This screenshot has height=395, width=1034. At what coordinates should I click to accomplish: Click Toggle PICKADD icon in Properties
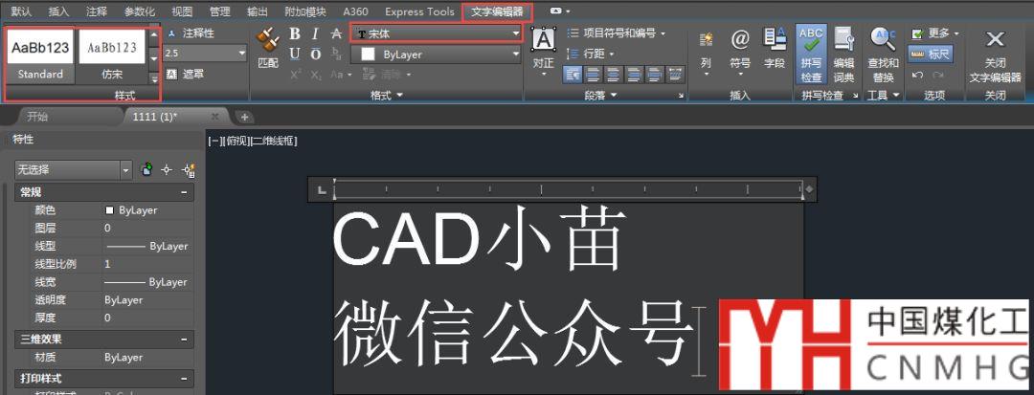(x=147, y=170)
